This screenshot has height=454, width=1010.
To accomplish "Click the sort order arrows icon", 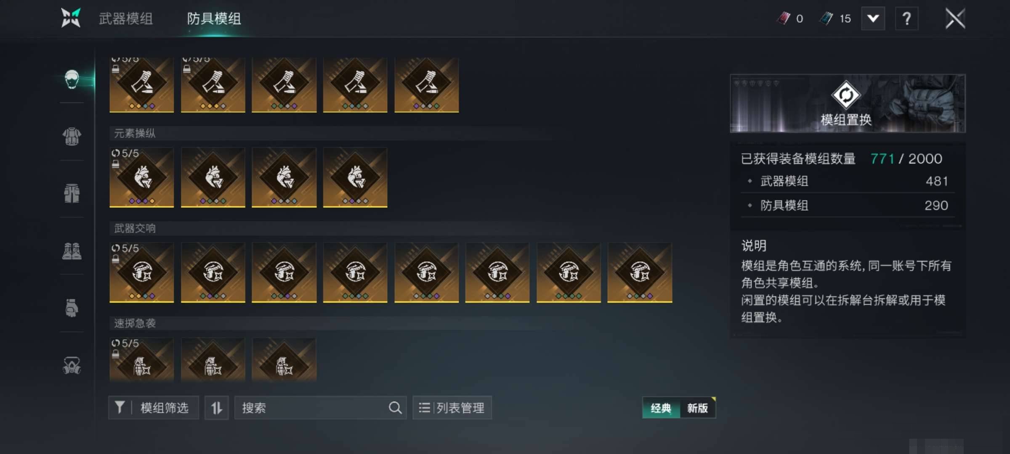I will tap(216, 408).
